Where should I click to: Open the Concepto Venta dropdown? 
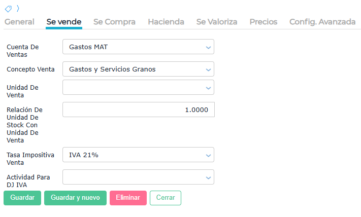(x=138, y=69)
